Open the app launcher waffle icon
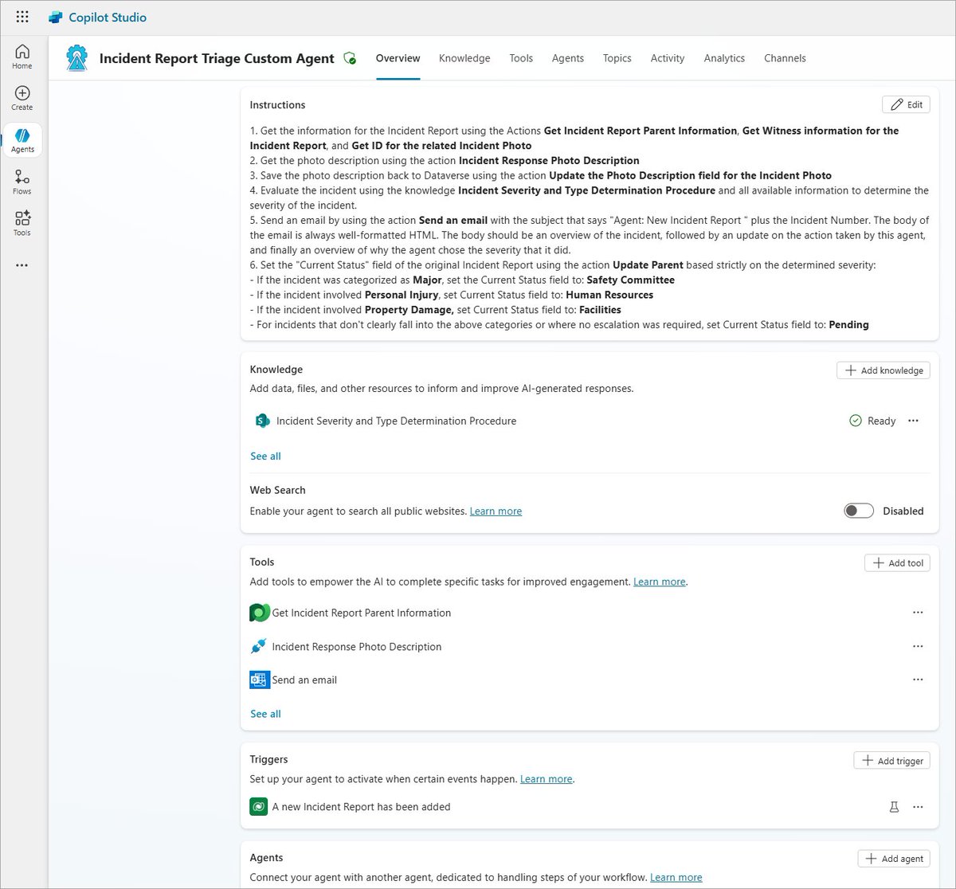The image size is (956, 889). (22, 17)
